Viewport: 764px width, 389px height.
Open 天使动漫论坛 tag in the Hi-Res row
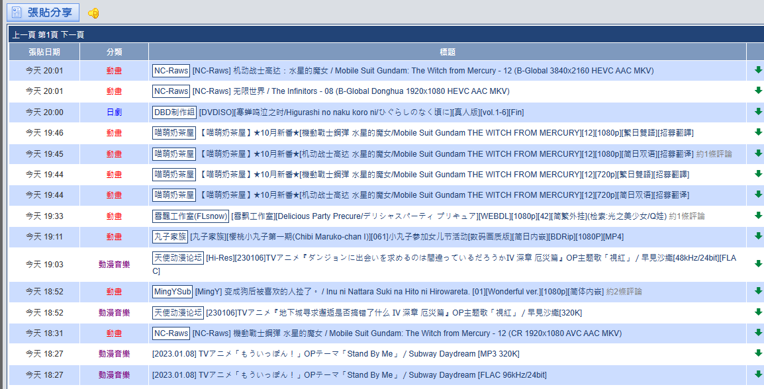(x=178, y=258)
